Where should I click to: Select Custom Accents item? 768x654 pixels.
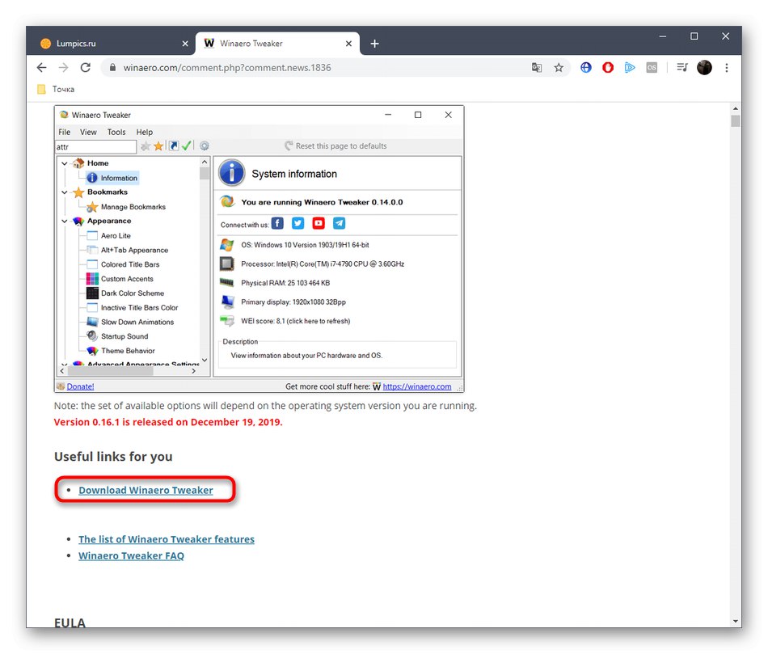pos(120,279)
